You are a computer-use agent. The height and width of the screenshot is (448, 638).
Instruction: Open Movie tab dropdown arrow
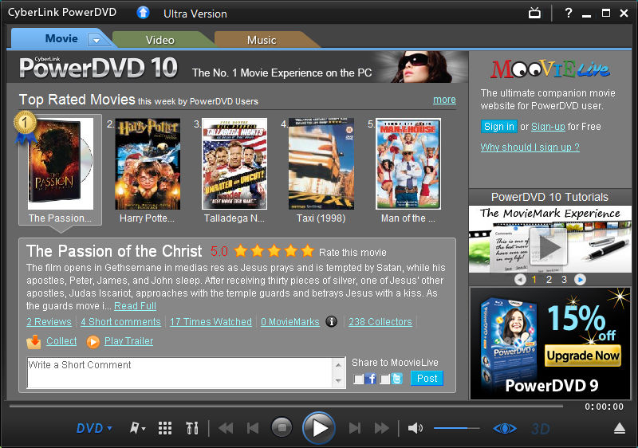tap(96, 40)
